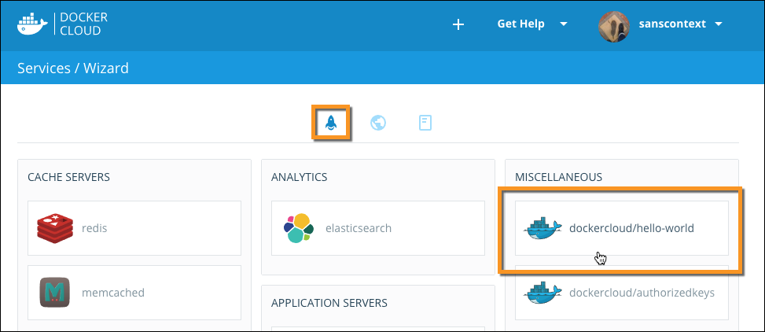The image size is (765, 332).
Task: Choose the redis service label
Action: [94, 228]
